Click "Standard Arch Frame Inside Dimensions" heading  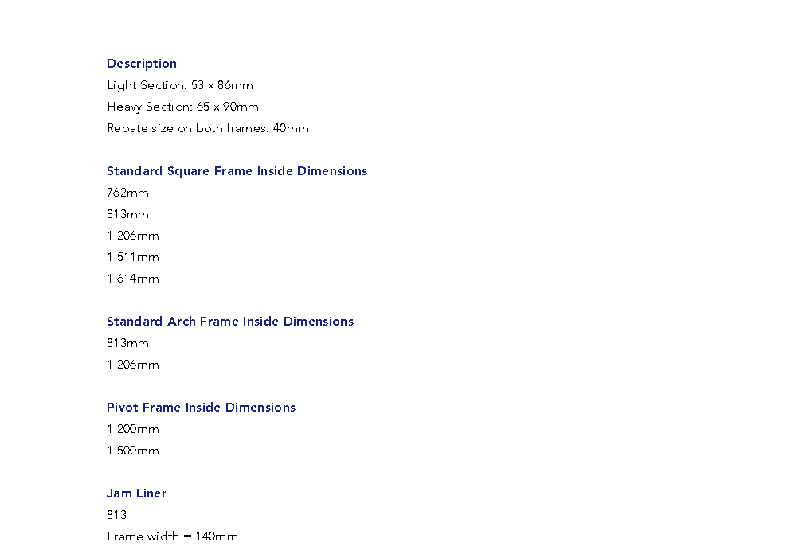click(x=230, y=322)
